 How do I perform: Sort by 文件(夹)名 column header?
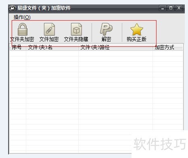[52, 47]
